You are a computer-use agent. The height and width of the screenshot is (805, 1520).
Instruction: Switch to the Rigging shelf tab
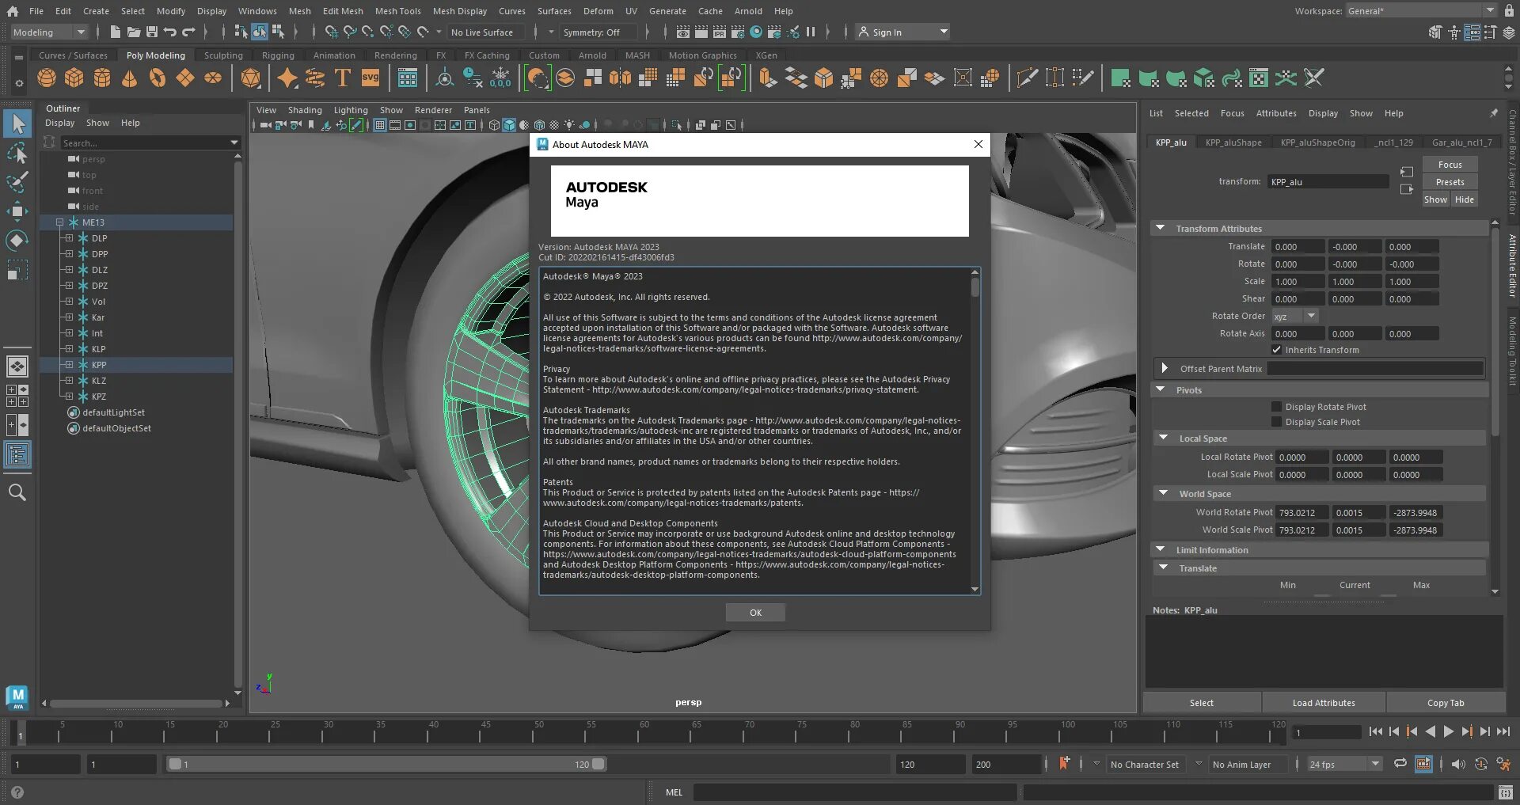point(278,55)
